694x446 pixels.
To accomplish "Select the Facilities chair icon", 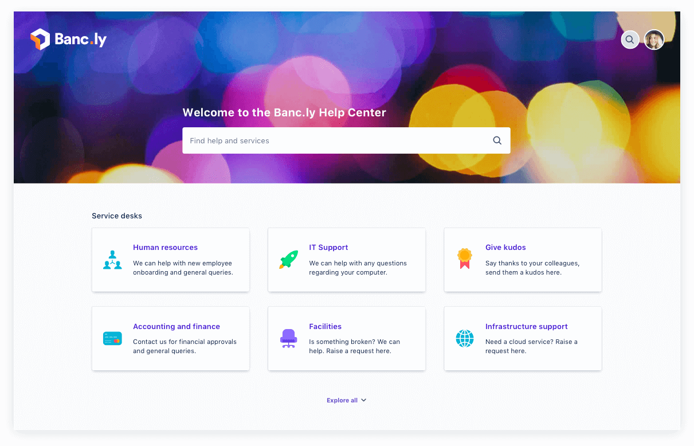I will pos(288,338).
